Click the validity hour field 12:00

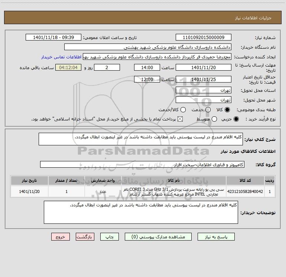147,79
